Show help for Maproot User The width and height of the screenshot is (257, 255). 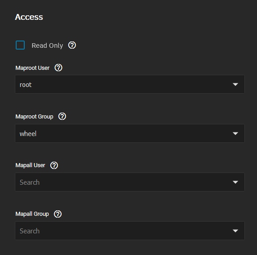(58, 68)
